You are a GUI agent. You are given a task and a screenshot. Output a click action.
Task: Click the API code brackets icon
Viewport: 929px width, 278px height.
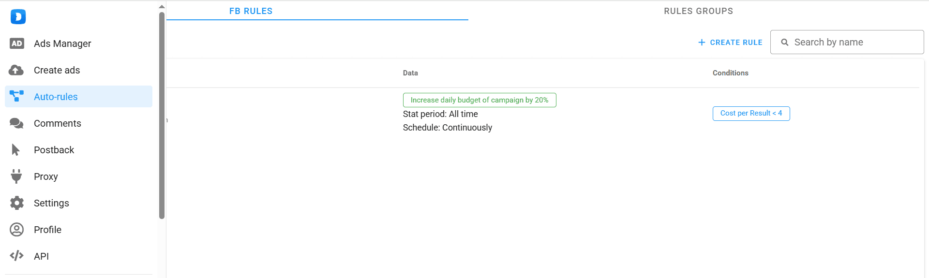click(17, 256)
